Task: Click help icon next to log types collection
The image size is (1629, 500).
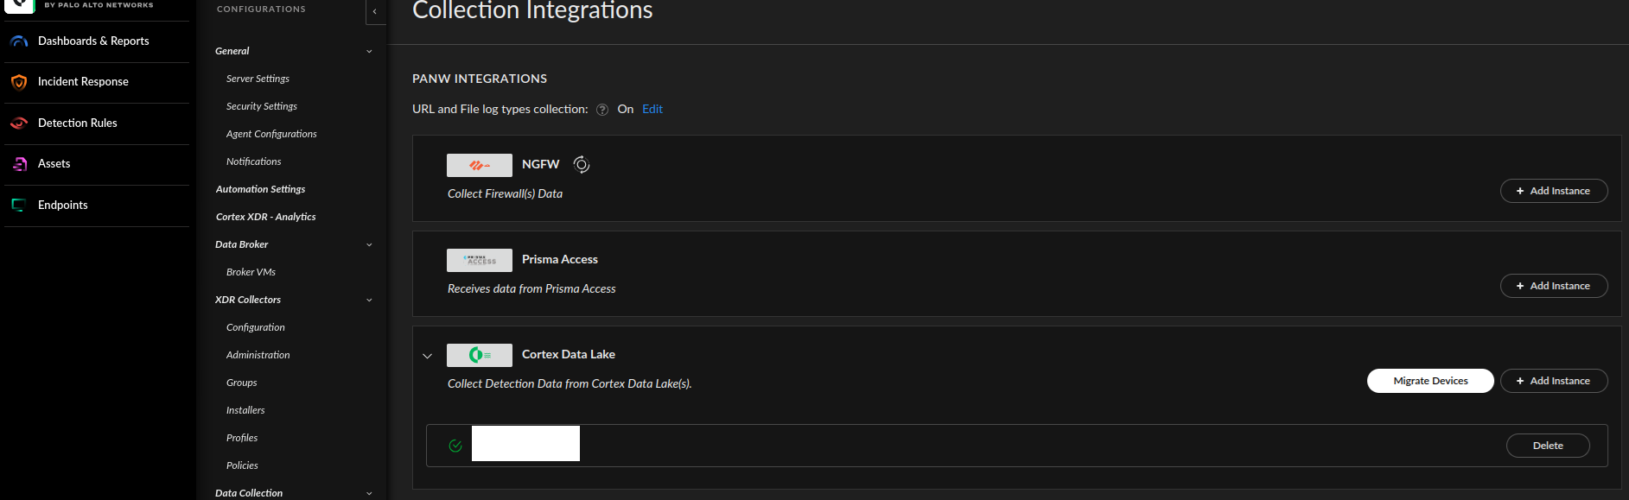Action: pyautogui.click(x=602, y=110)
